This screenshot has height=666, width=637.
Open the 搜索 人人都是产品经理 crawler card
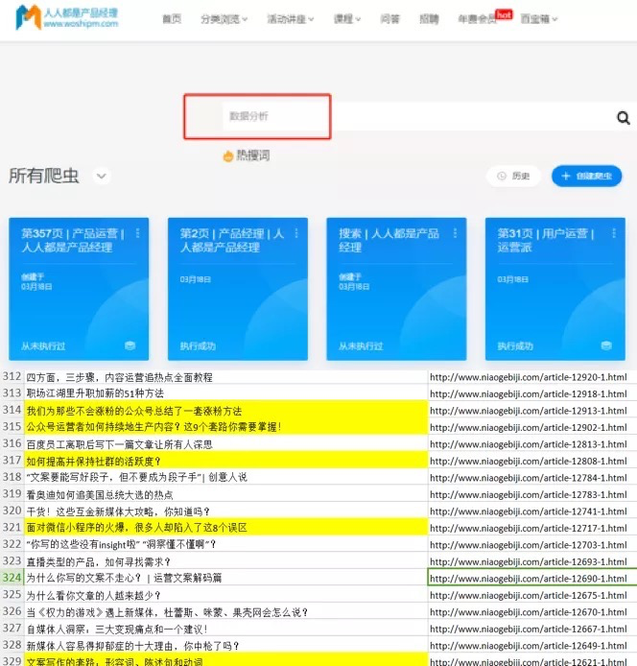tap(396, 289)
